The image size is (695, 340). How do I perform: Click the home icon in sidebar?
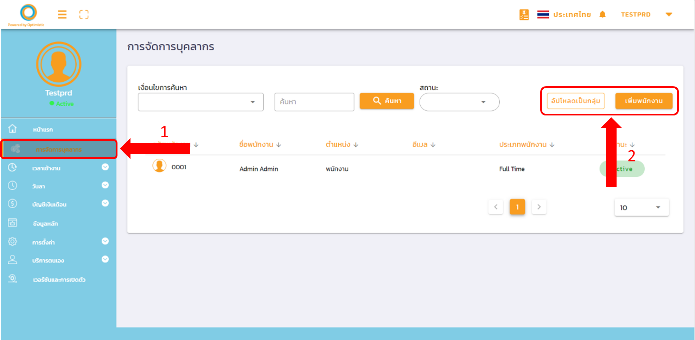pos(13,129)
